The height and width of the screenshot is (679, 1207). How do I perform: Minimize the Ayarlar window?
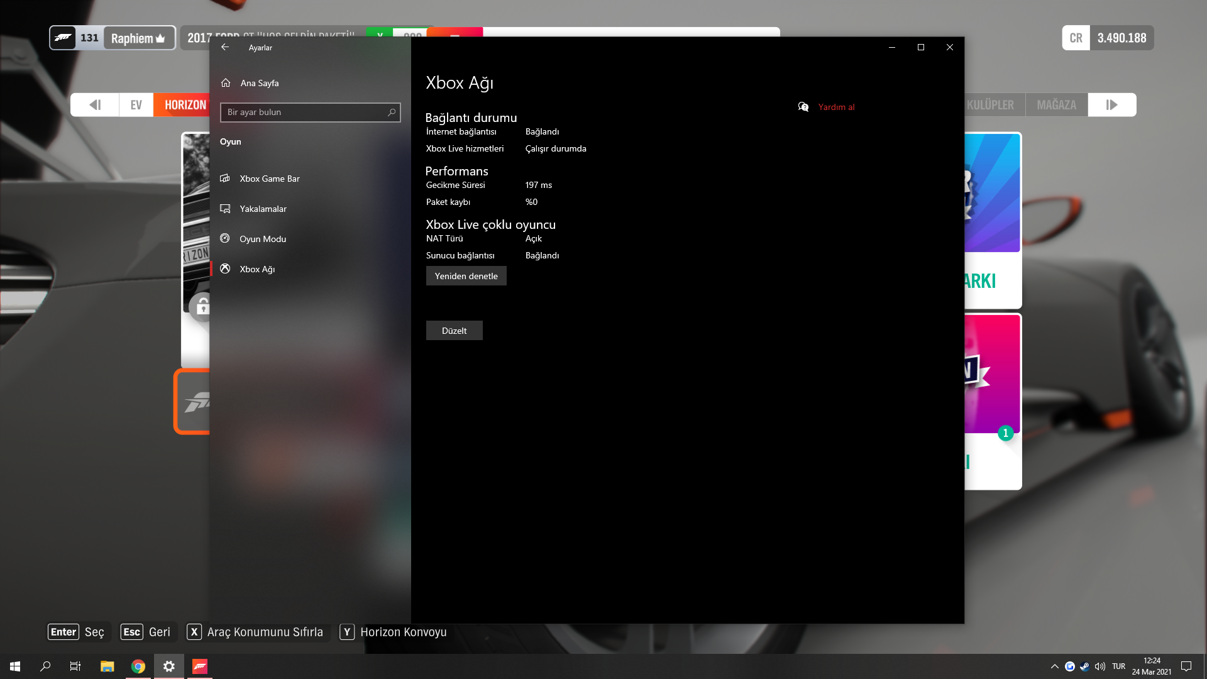(892, 47)
